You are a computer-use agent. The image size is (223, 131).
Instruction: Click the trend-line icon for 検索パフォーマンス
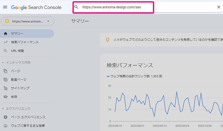click(6, 42)
